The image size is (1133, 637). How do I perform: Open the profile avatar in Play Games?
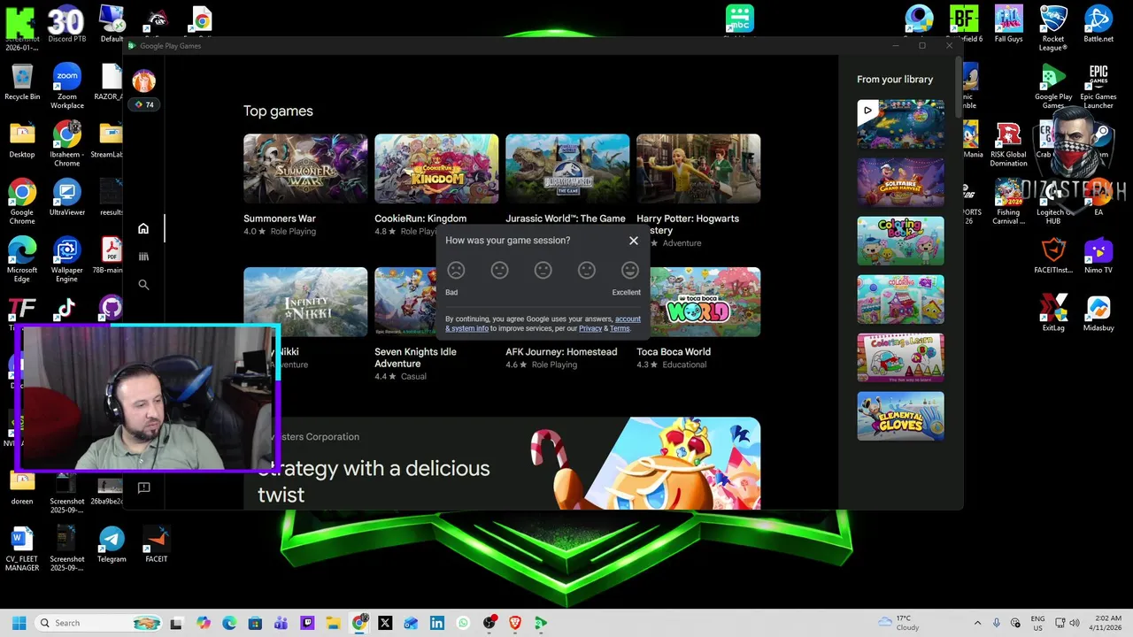click(x=143, y=81)
